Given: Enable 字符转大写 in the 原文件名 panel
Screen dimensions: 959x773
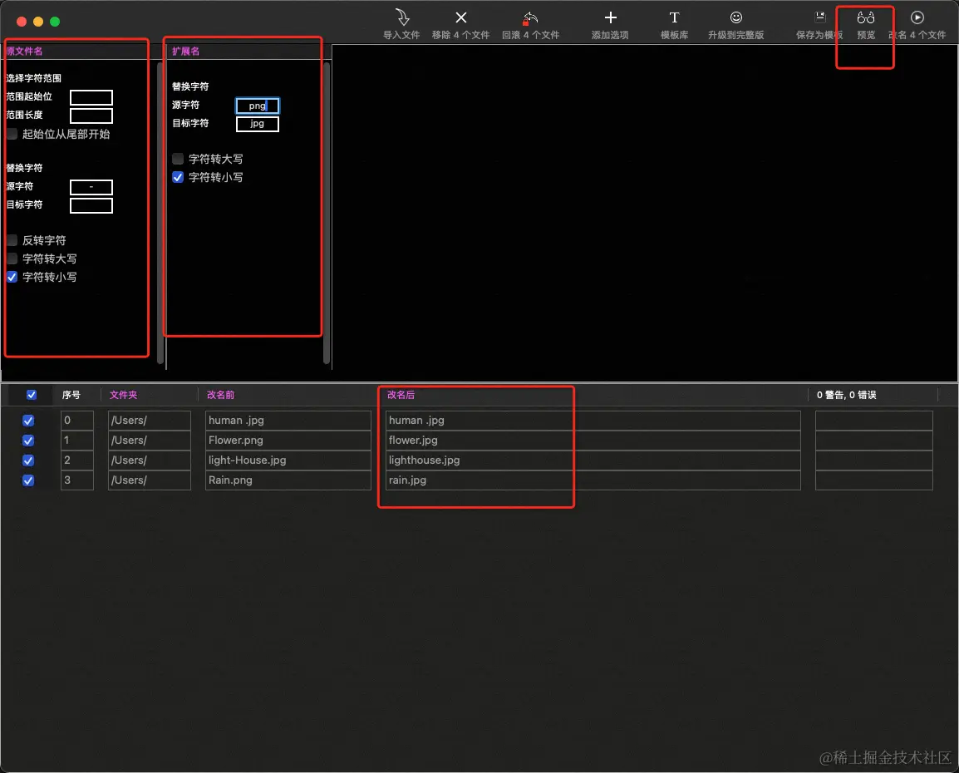Looking at the screenshot, I should coord(12,258).
